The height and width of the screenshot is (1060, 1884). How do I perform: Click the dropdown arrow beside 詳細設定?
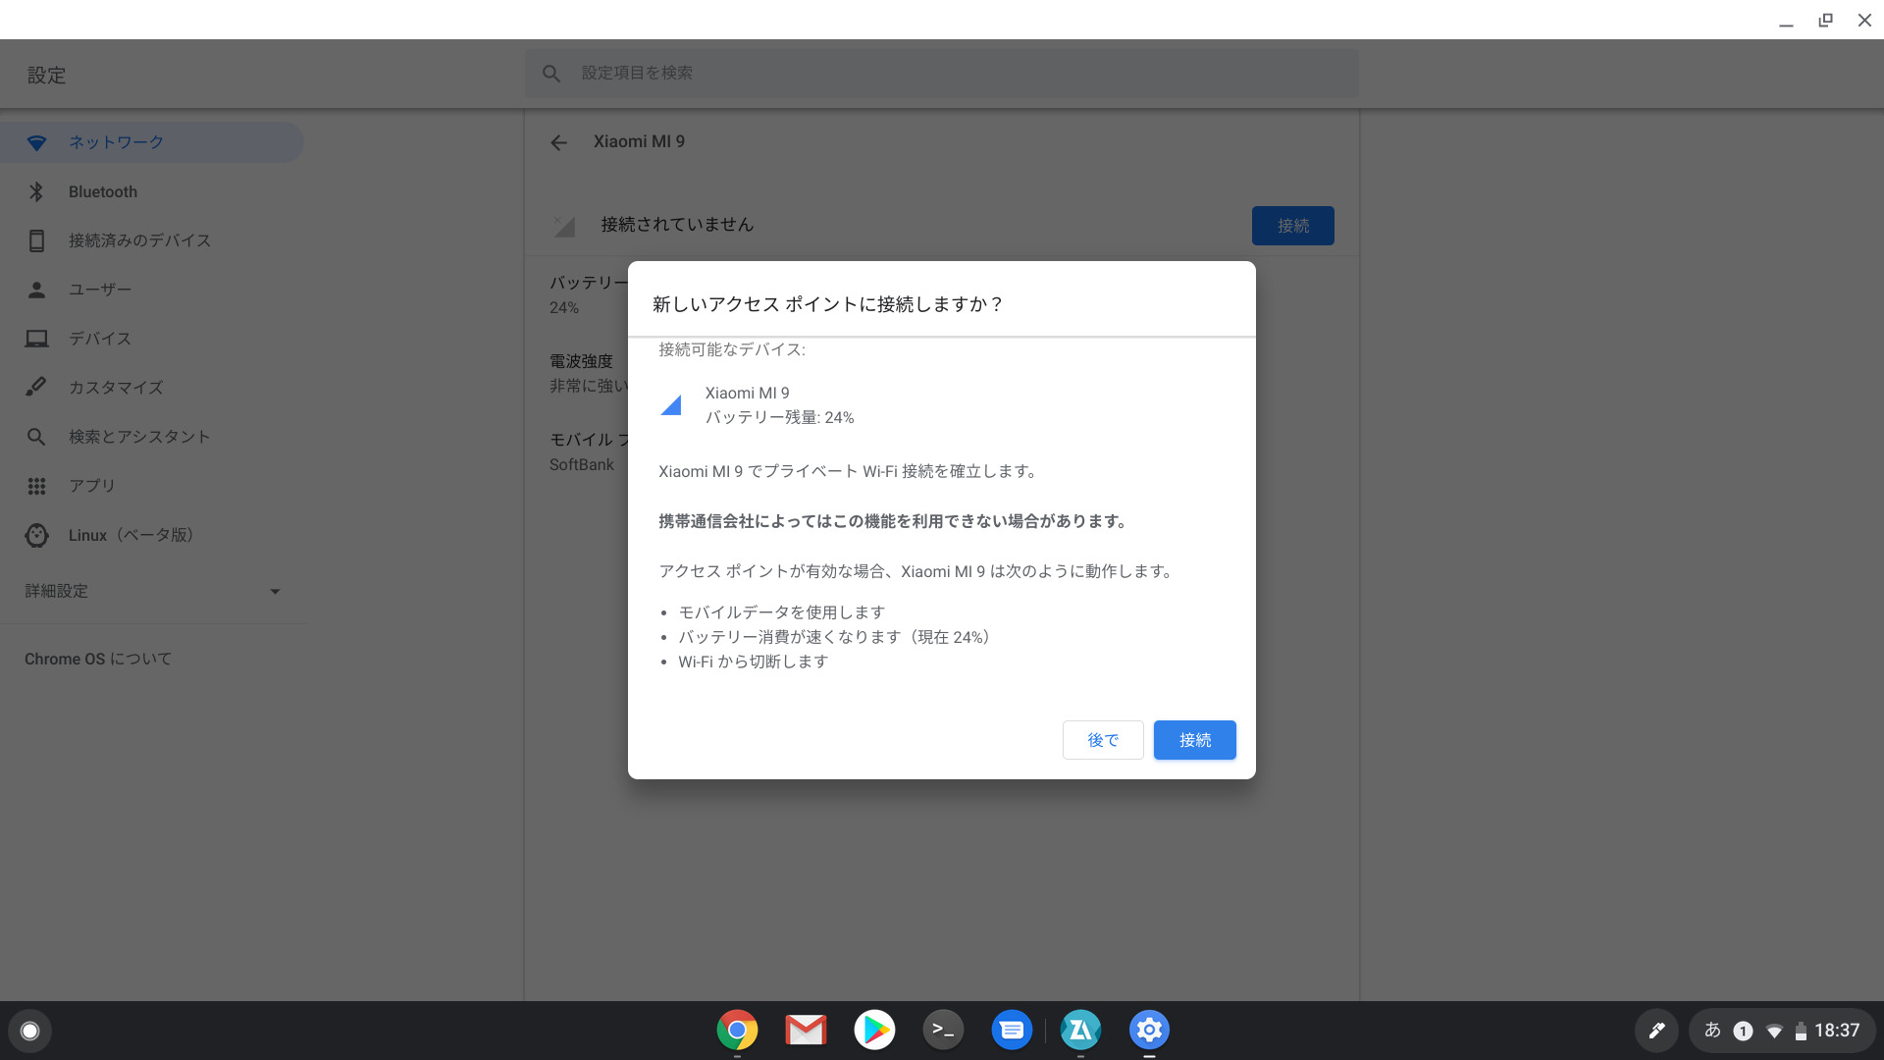275,591
